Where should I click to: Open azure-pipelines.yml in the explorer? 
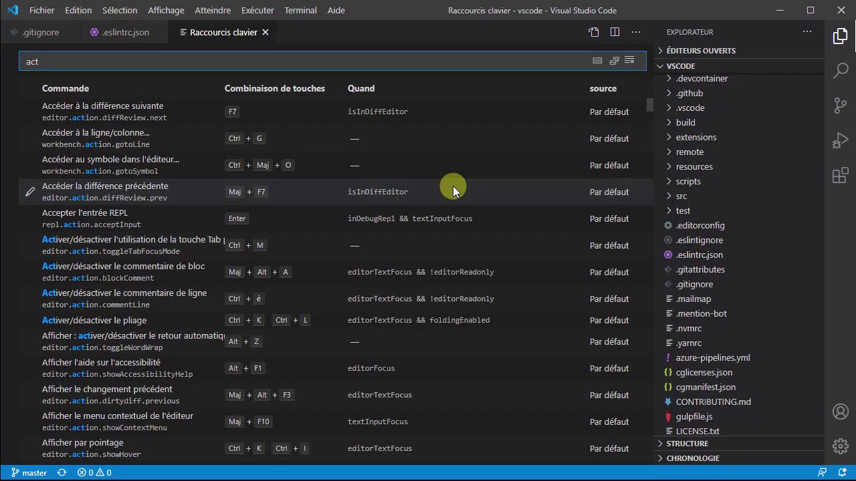[739, 357]
